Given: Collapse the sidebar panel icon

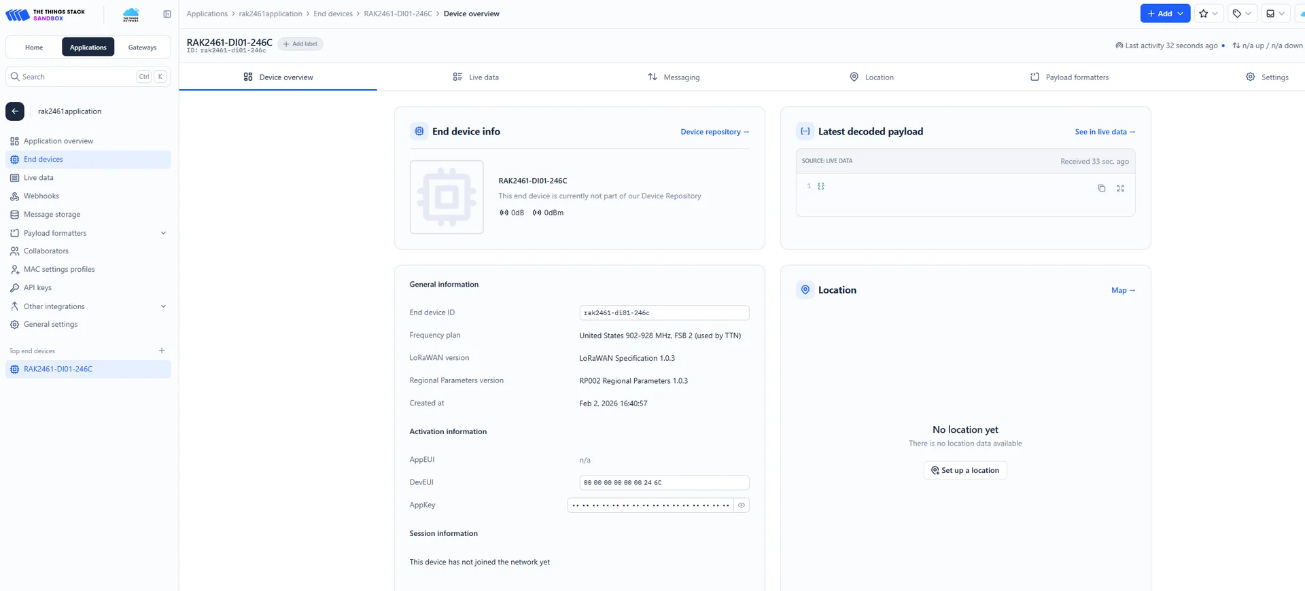Looking at the screenshot, I should [x=167, y=14].
